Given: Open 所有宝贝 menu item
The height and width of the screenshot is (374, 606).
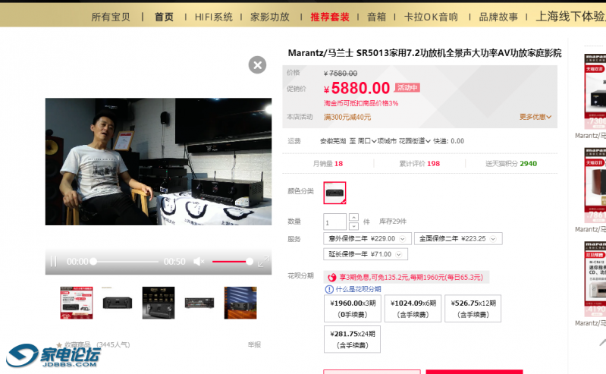Looking at the screenshot, I should click(x=111, y=17).
